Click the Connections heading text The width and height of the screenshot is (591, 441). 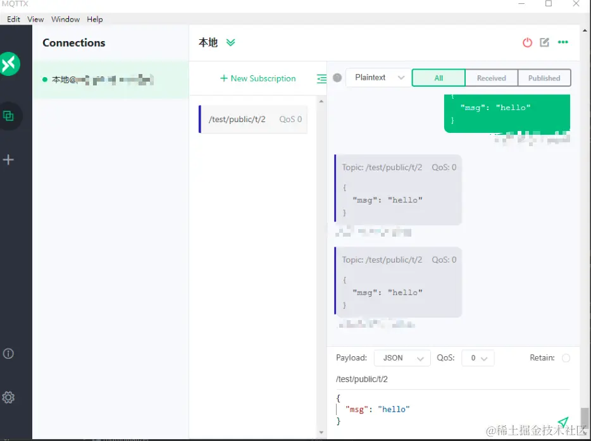tap(74, 42)
